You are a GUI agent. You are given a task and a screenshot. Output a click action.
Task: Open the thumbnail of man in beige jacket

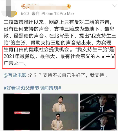60,112
